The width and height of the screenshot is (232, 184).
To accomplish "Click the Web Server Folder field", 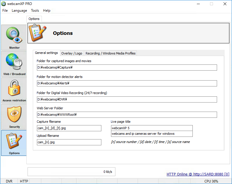I will click(x=127, y=115).
